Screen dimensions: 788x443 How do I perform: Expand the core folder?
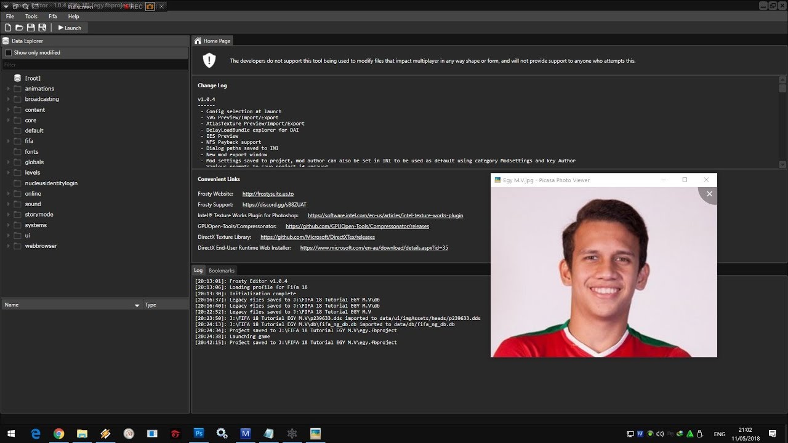(9, 120)
